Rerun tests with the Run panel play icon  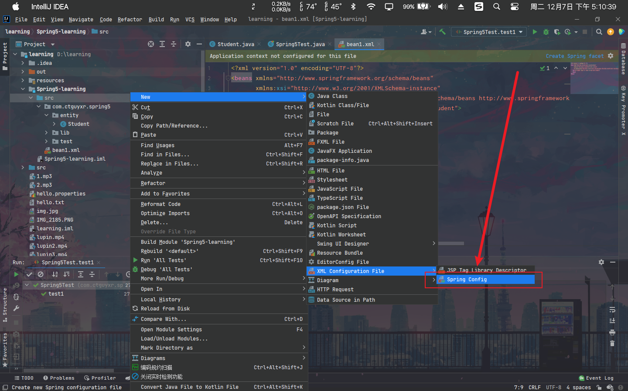tap(16, 274)
